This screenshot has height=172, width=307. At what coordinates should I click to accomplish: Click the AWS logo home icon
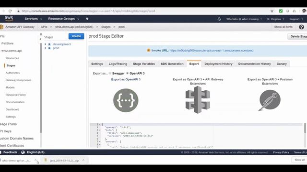[9, 19]
